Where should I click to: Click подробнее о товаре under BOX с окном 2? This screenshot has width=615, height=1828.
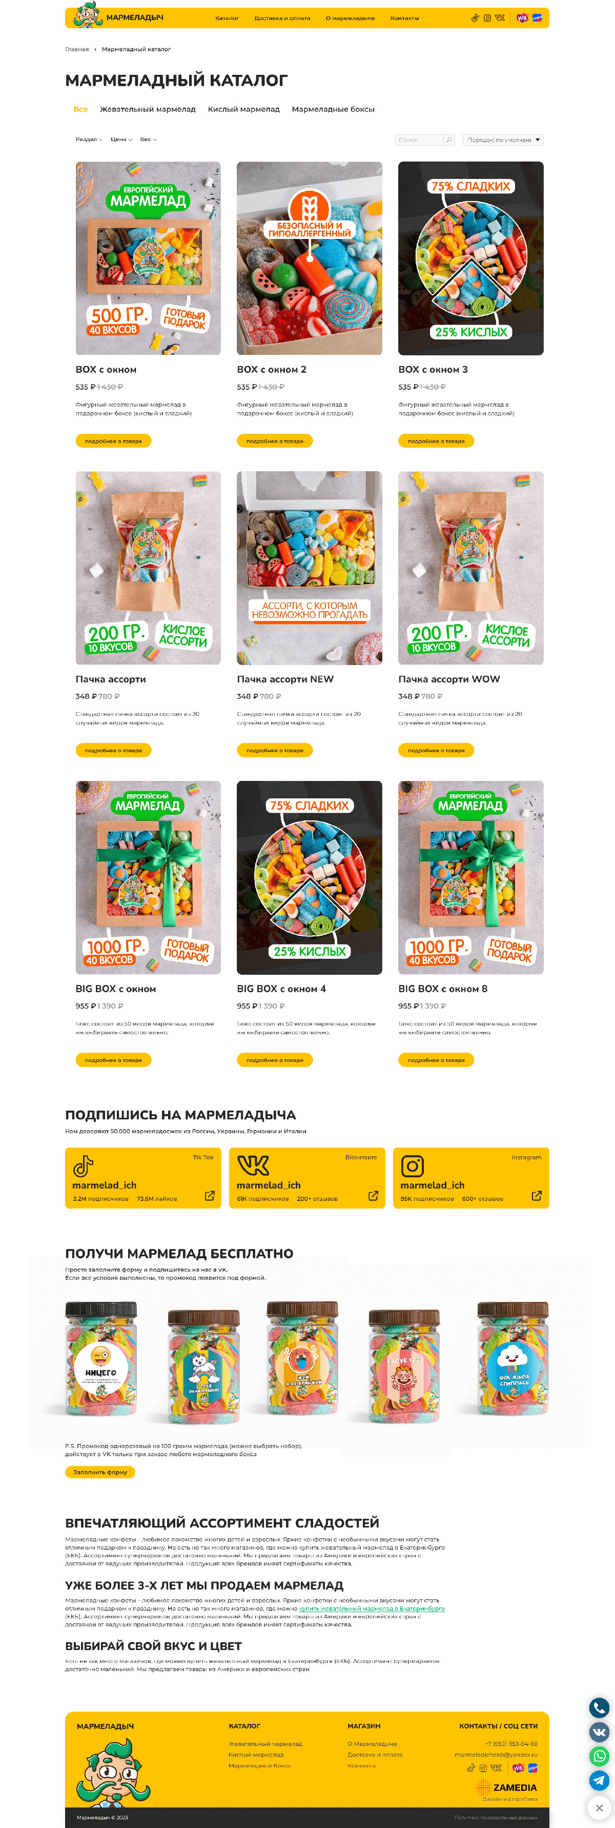coord(275,440)
